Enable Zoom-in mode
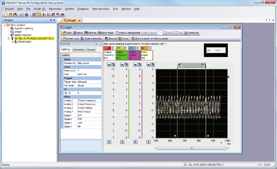The image size is (277, 169). (140, 38)
